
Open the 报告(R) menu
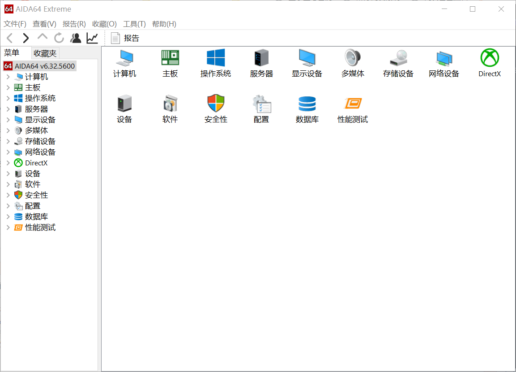tap(74, 24)
